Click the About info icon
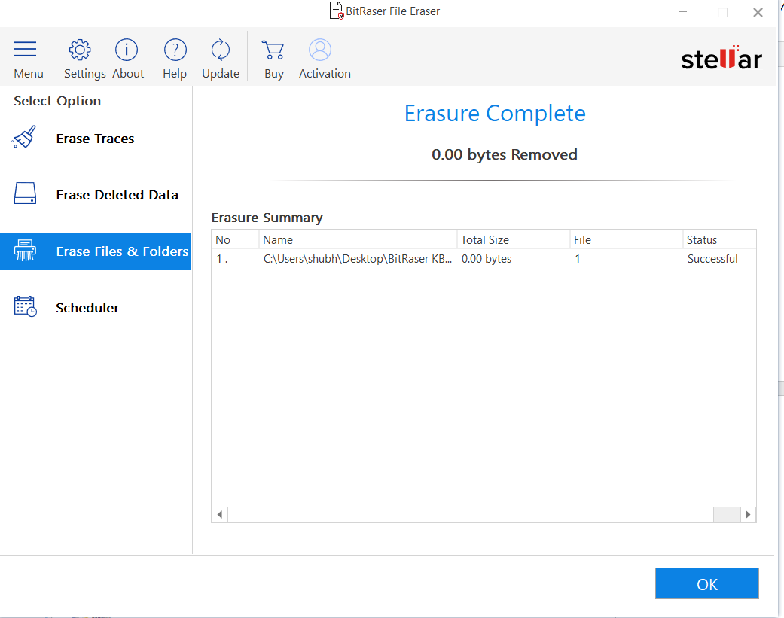The image size is (784, 618). [127, 50]
